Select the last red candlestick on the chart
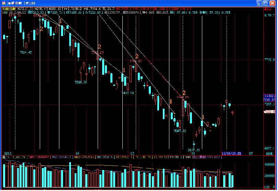The height and width of the screenshot is (191, 278). [232, 112]
